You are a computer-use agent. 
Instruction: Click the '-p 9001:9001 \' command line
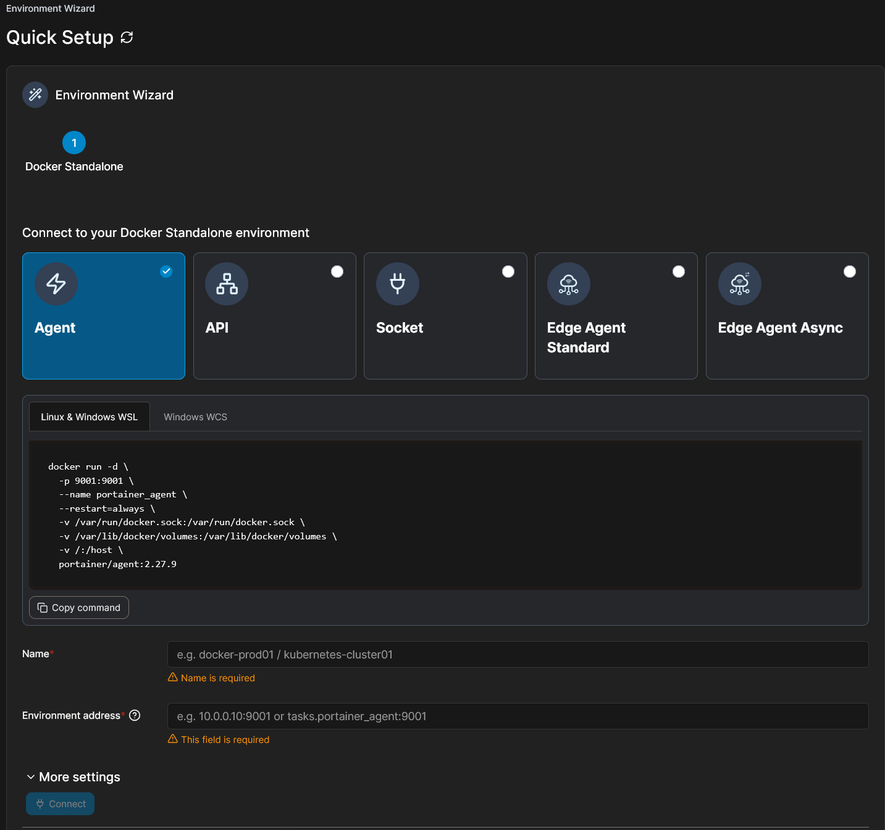(96, 481)
